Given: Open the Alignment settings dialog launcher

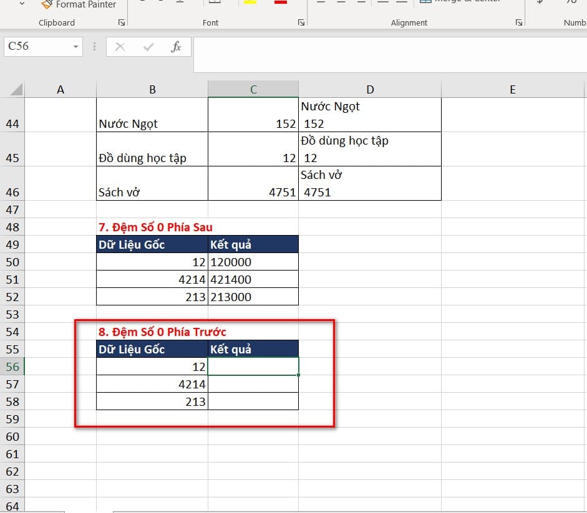Looking at the screenshot, I should [x=519, y=22].
